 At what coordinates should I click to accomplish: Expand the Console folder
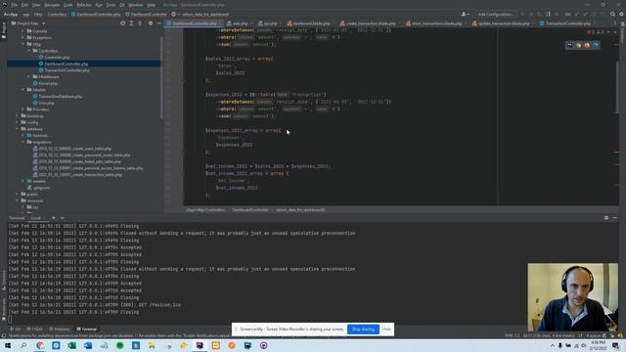click(x=23, y=31)
